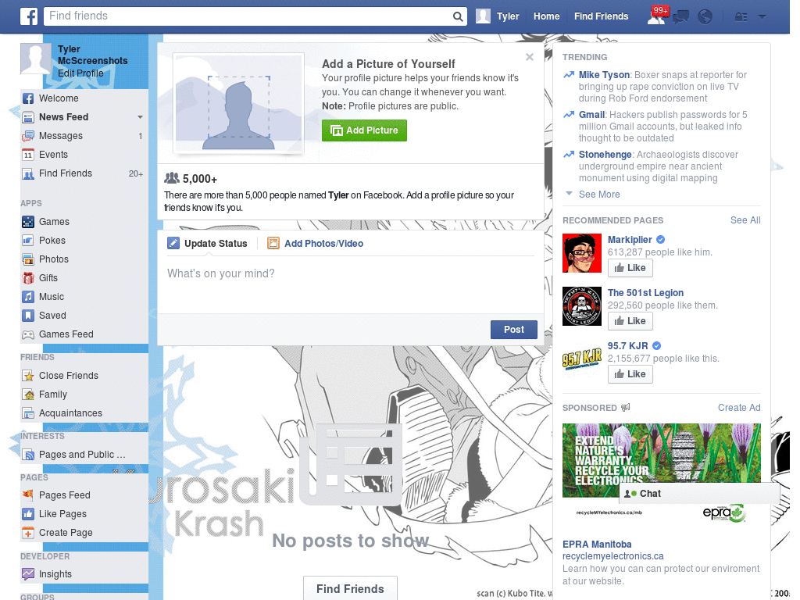Click the News Feed sidebar icon
The height and width of the screenshot is (600, 800).
[28, 117]
